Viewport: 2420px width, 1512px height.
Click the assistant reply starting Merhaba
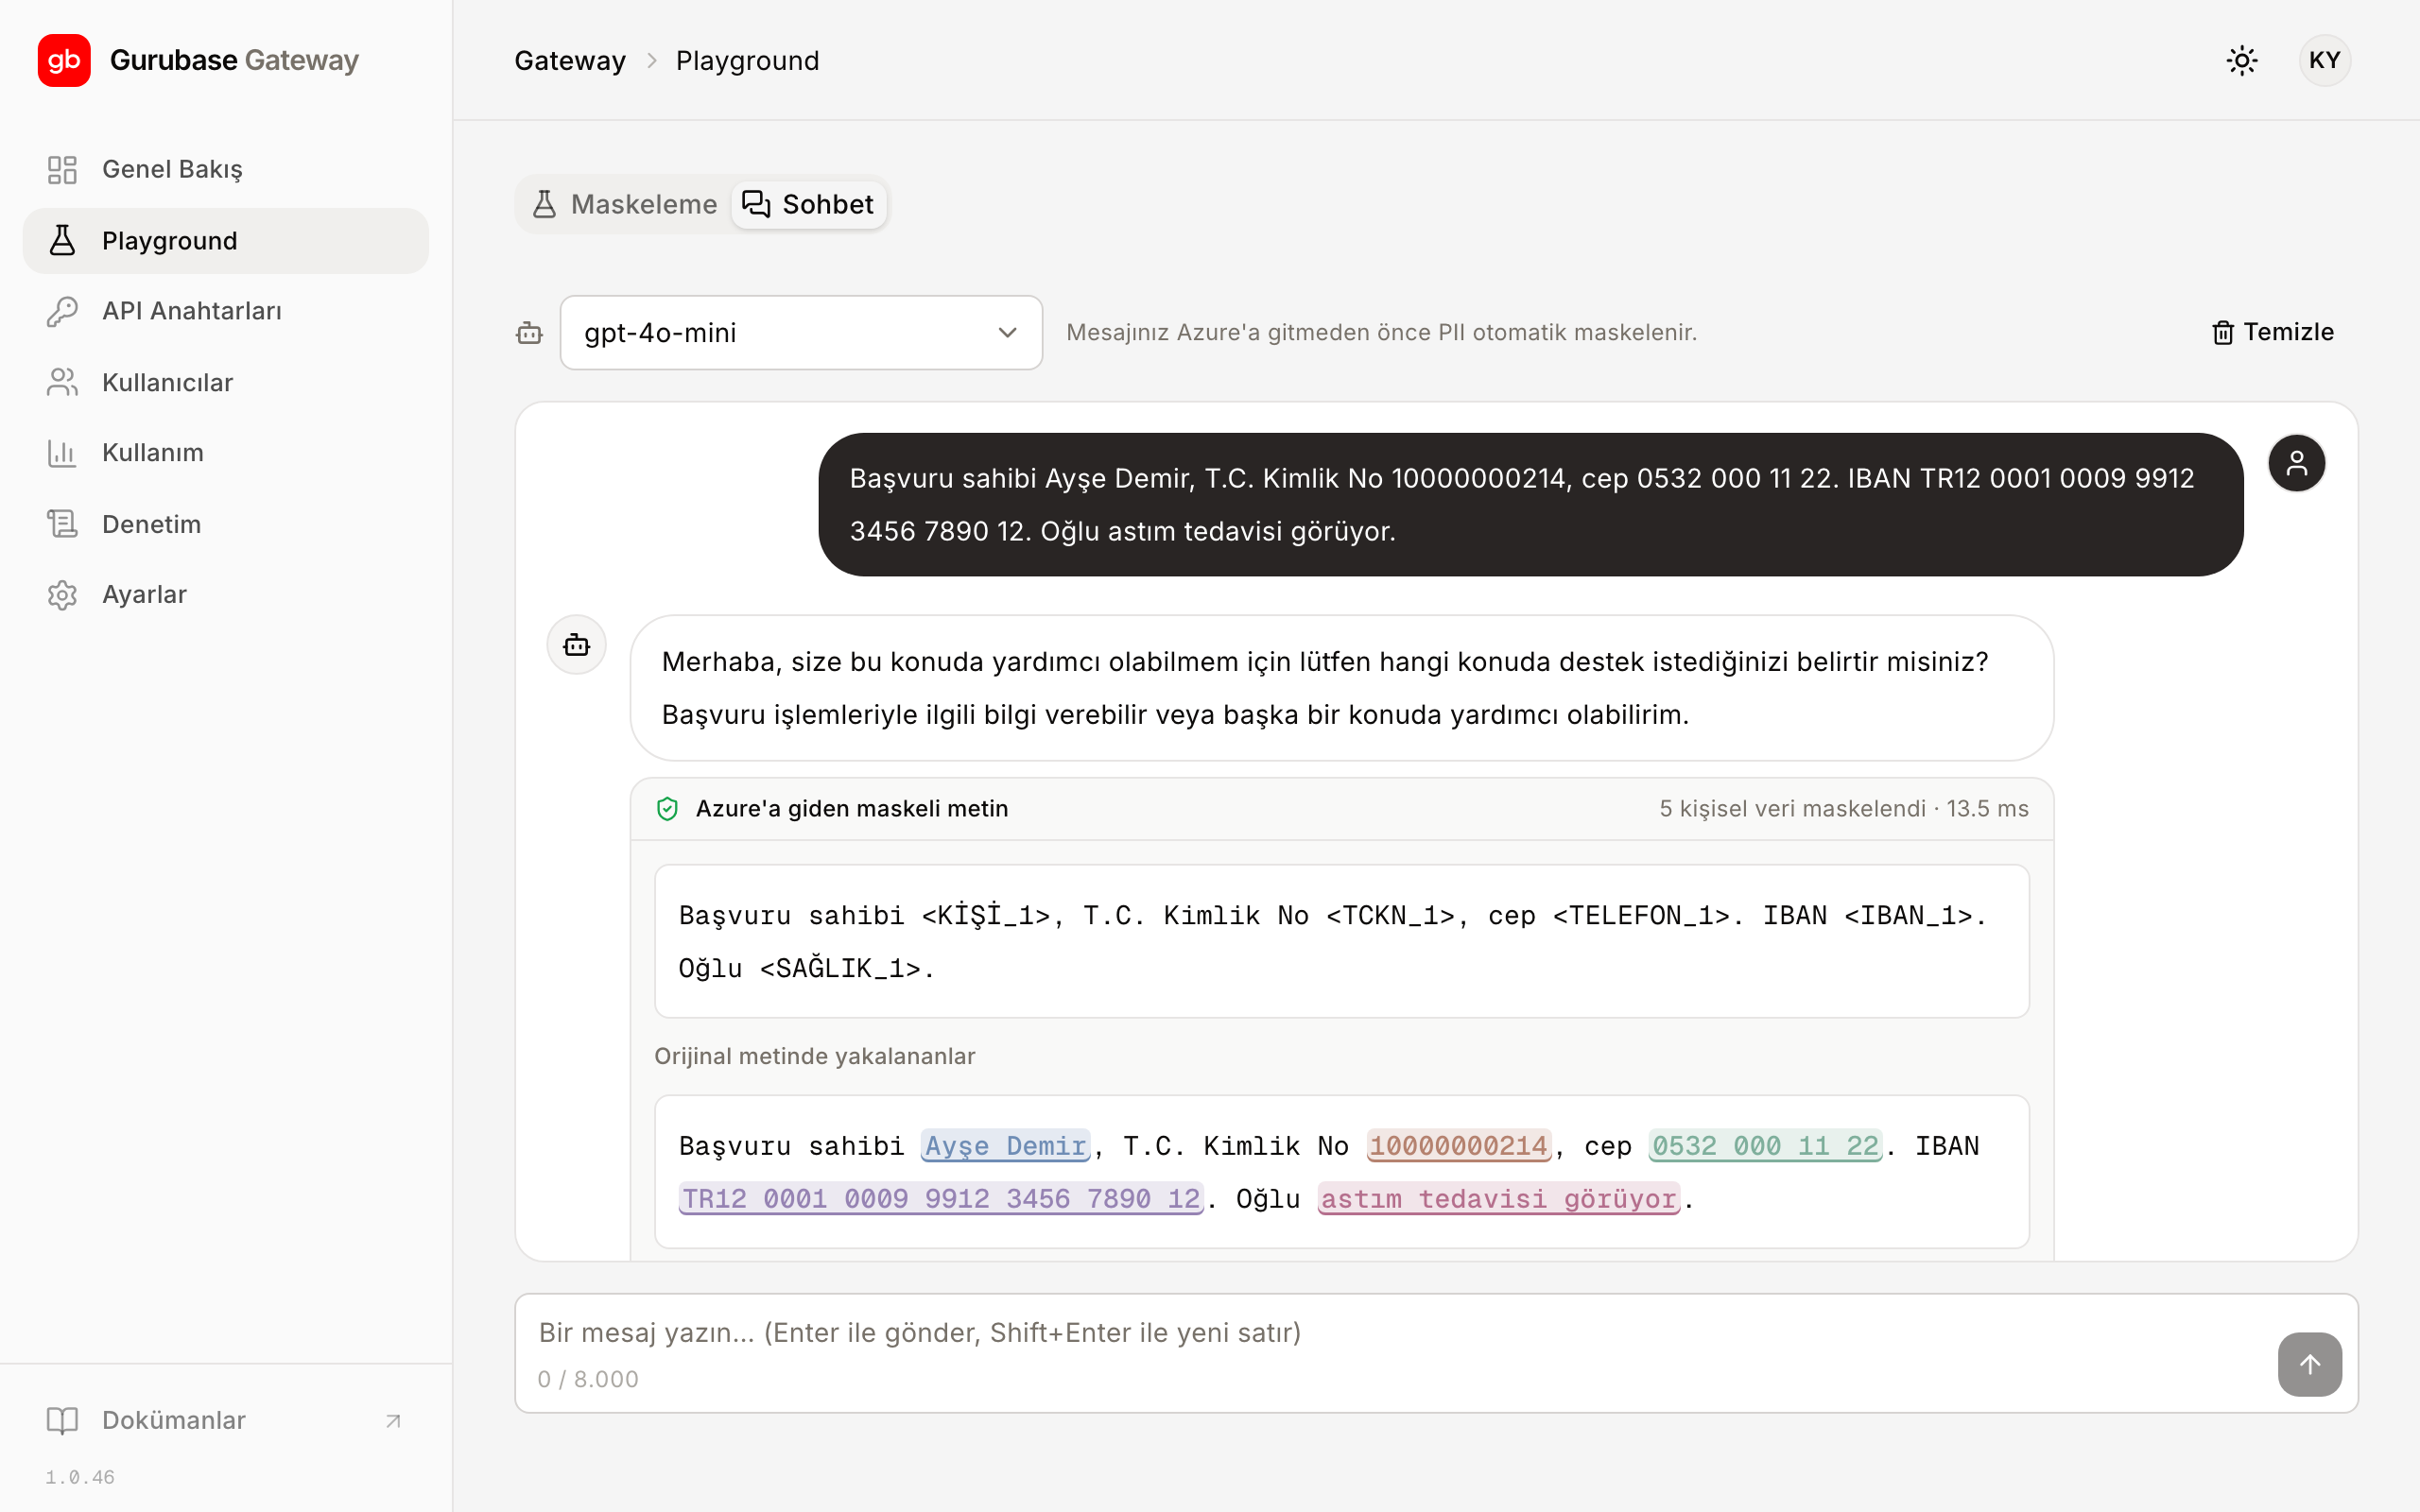(x=1341, y=688)
